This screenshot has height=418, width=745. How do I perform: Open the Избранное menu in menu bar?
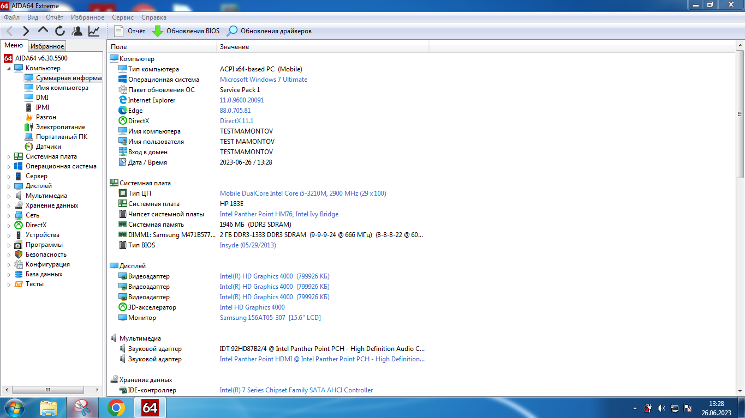87,17
